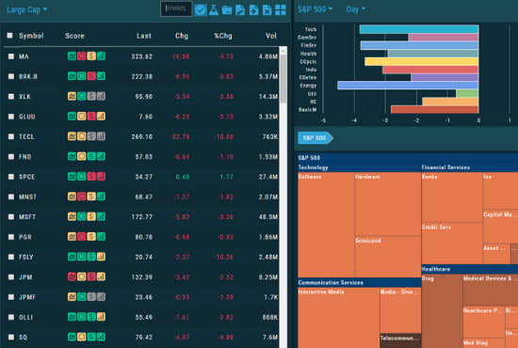Check the SQ row checkbox
Image resolution: width=518 pixels, height=348 pixels.
tap(11, 337)
